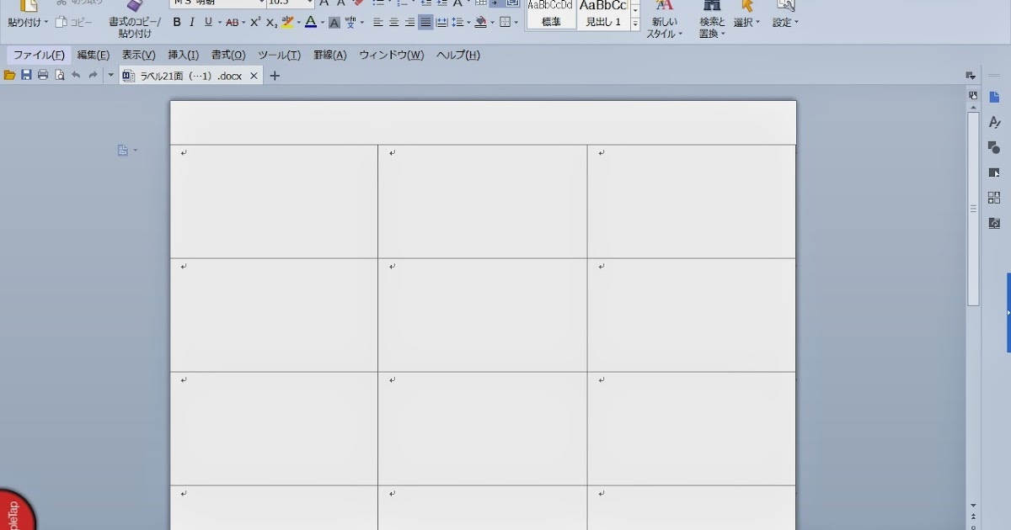This screenshot has height=530, width=1011.
Task: Click the format painter button
Action: [135, 20]
